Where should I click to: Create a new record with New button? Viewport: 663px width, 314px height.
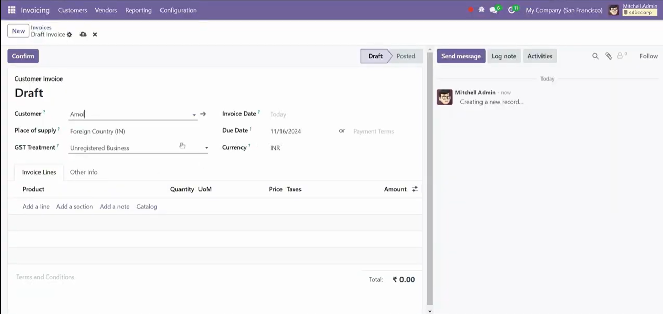pyautogui.click(x=18, y=31)
